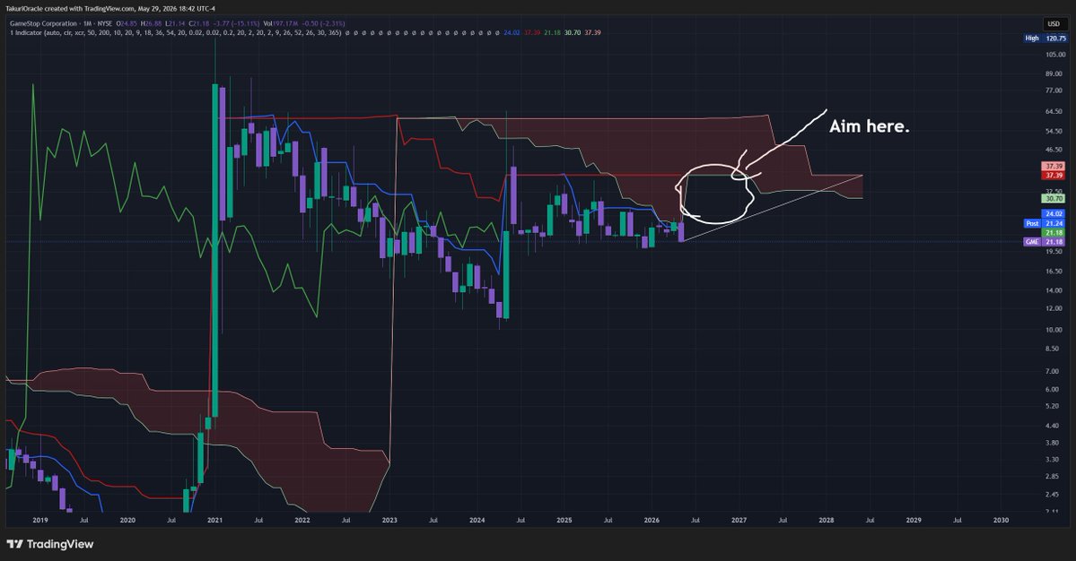Click 105.00 on the price scale

point(1054,55)
